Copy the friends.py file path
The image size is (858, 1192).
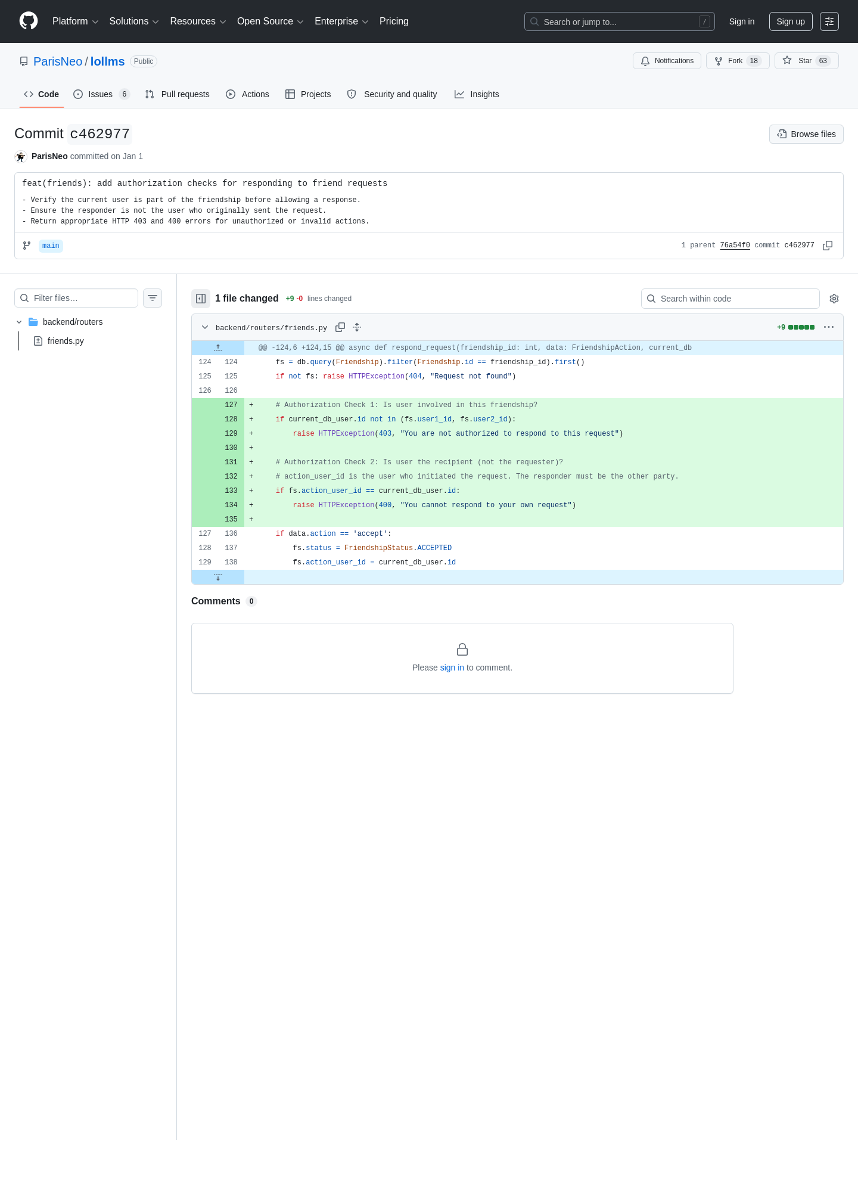point(340,327)
